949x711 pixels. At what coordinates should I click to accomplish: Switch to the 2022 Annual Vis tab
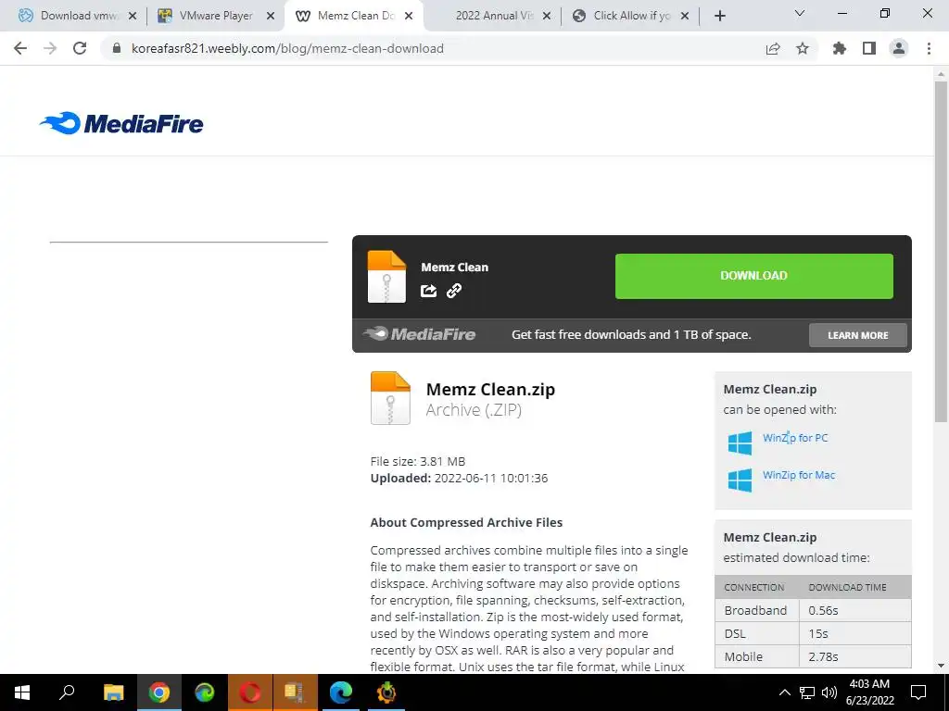[x=495, y=16]
